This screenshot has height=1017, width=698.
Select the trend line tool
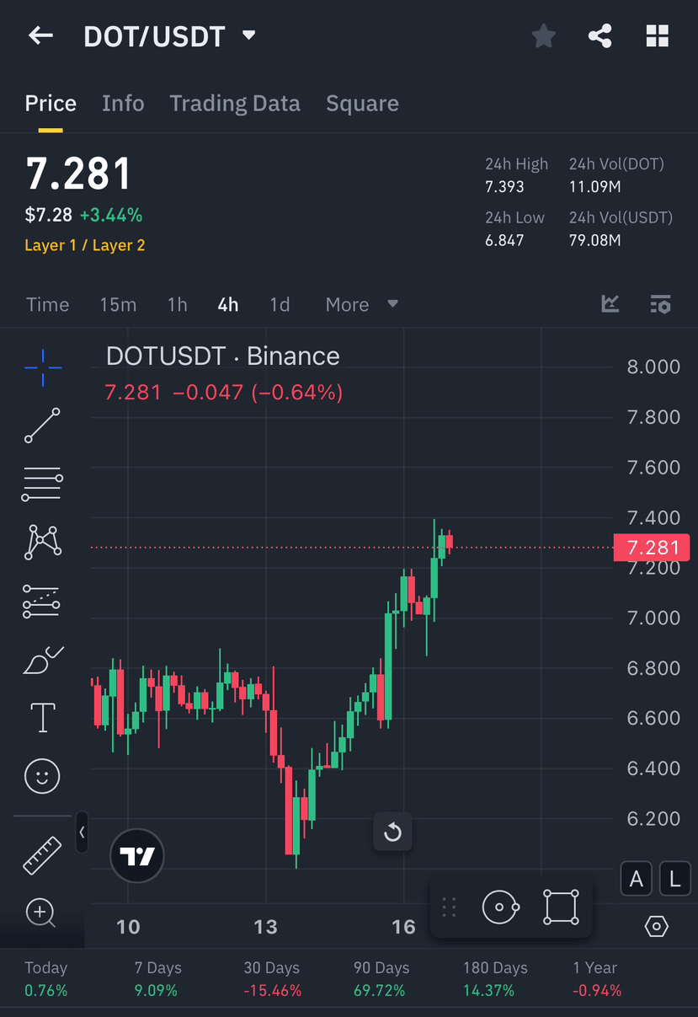point(42,426)
